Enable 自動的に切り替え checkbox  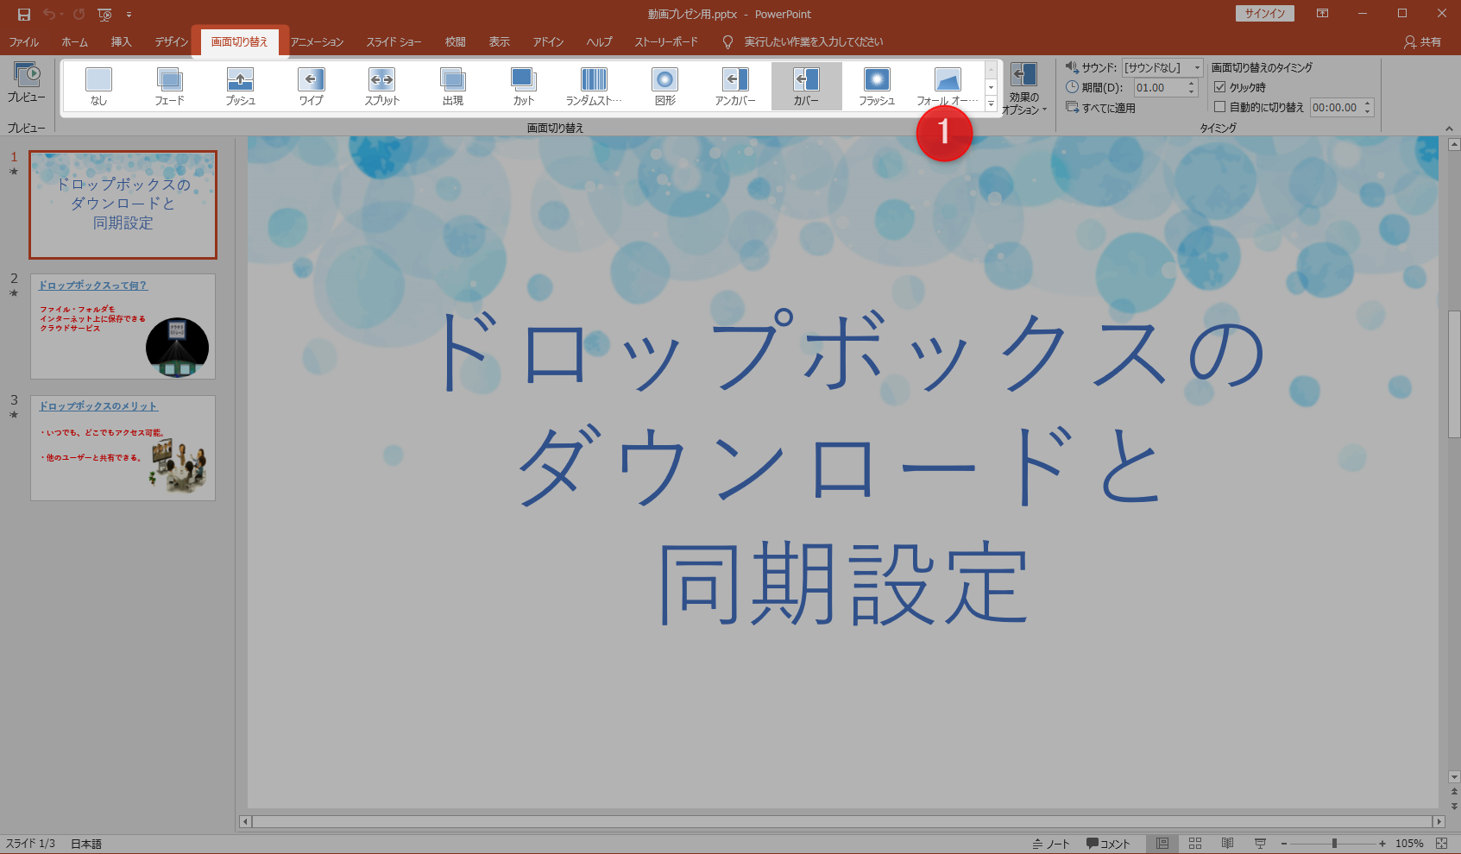point(1220,107)
